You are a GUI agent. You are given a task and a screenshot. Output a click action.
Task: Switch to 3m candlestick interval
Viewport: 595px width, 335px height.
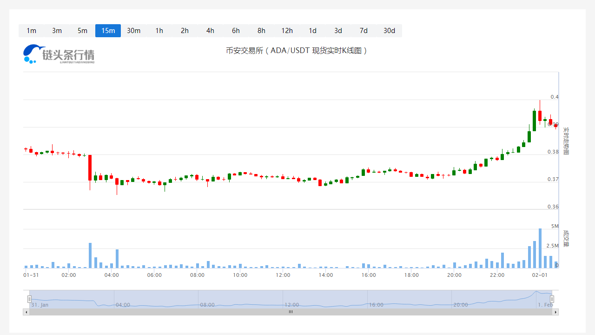pos(57,31)
